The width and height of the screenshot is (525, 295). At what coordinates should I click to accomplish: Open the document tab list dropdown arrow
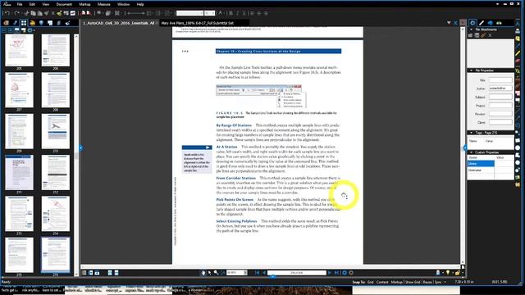click(x=449, y=23)
